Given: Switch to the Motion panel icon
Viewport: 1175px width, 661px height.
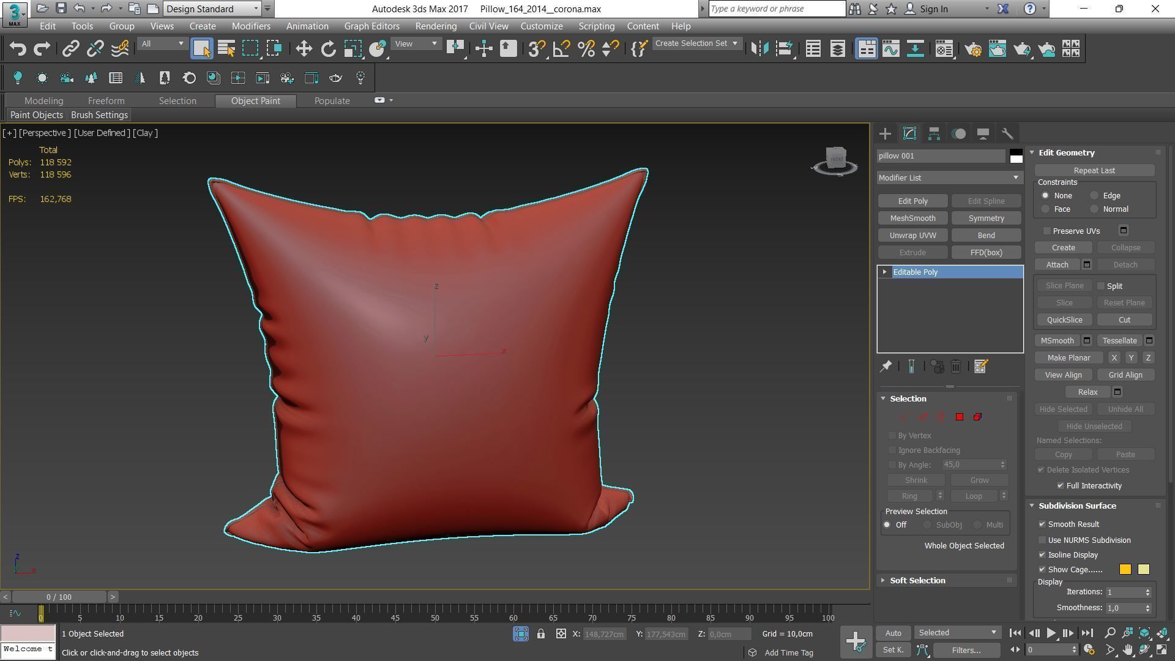Looking at the screenshot, I should [958, 133].
